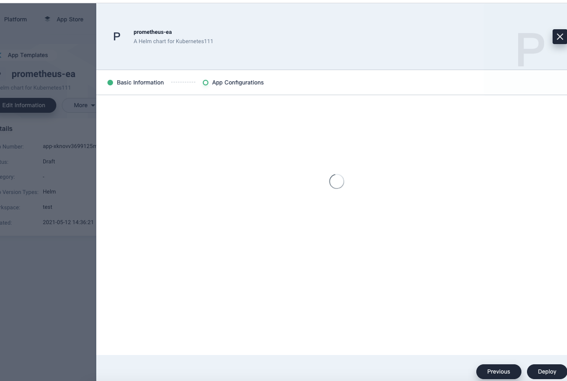The height and width of the screenshot is (381, 567).
Task: Select the App Configurations step radio circle
Action: pos(206,82)
